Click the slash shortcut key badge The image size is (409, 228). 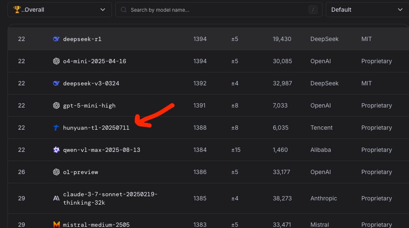pos(313,10)
